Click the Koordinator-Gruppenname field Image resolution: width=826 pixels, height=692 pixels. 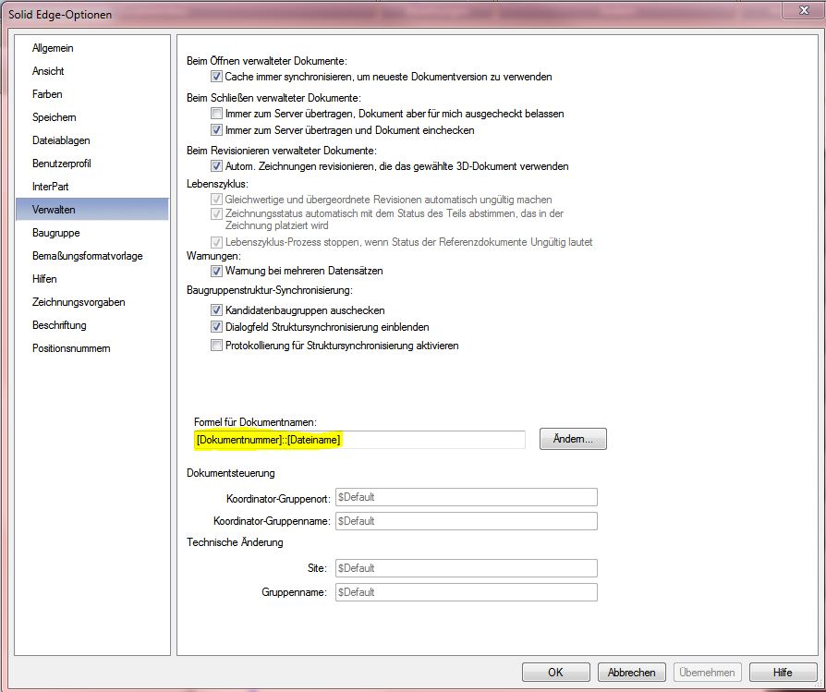(x=467, y=521)
